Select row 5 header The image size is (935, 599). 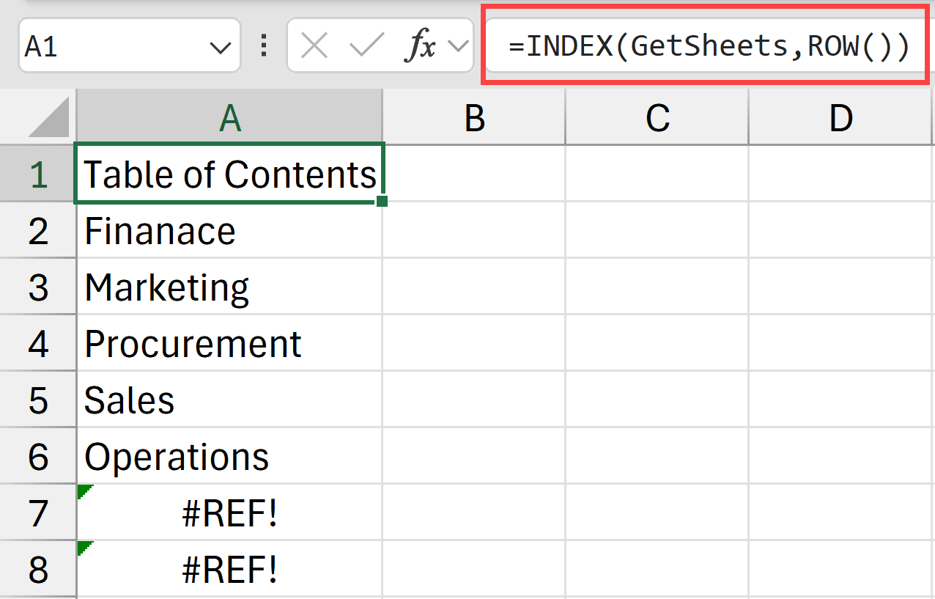coord(38,400)
